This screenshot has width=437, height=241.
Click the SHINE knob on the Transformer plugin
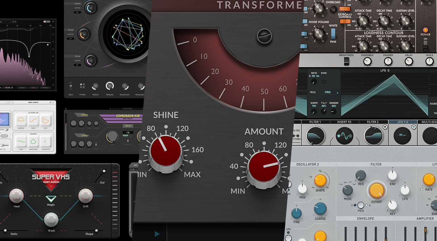pos(165,151)
